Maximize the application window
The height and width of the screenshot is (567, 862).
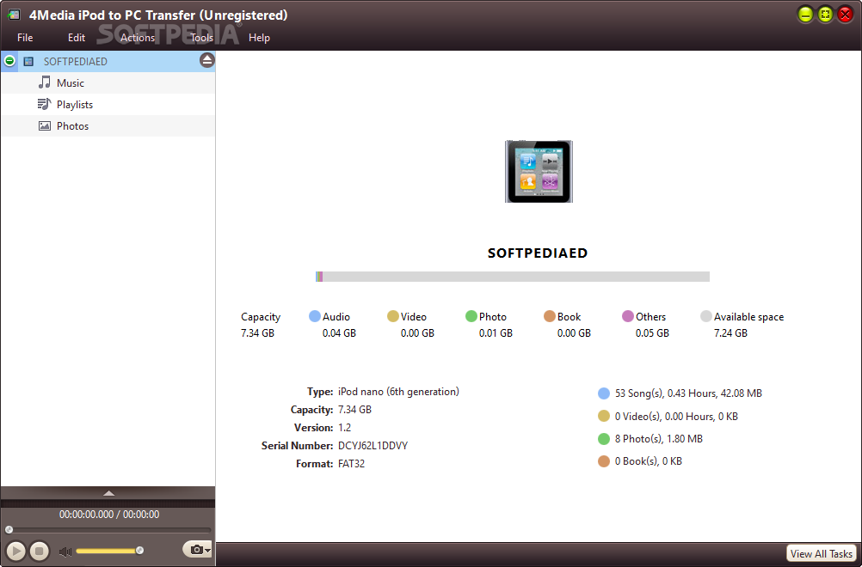(825, 15)
